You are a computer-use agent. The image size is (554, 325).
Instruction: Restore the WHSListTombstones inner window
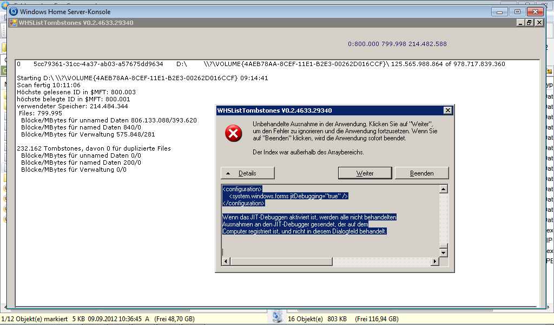[529, 23]
